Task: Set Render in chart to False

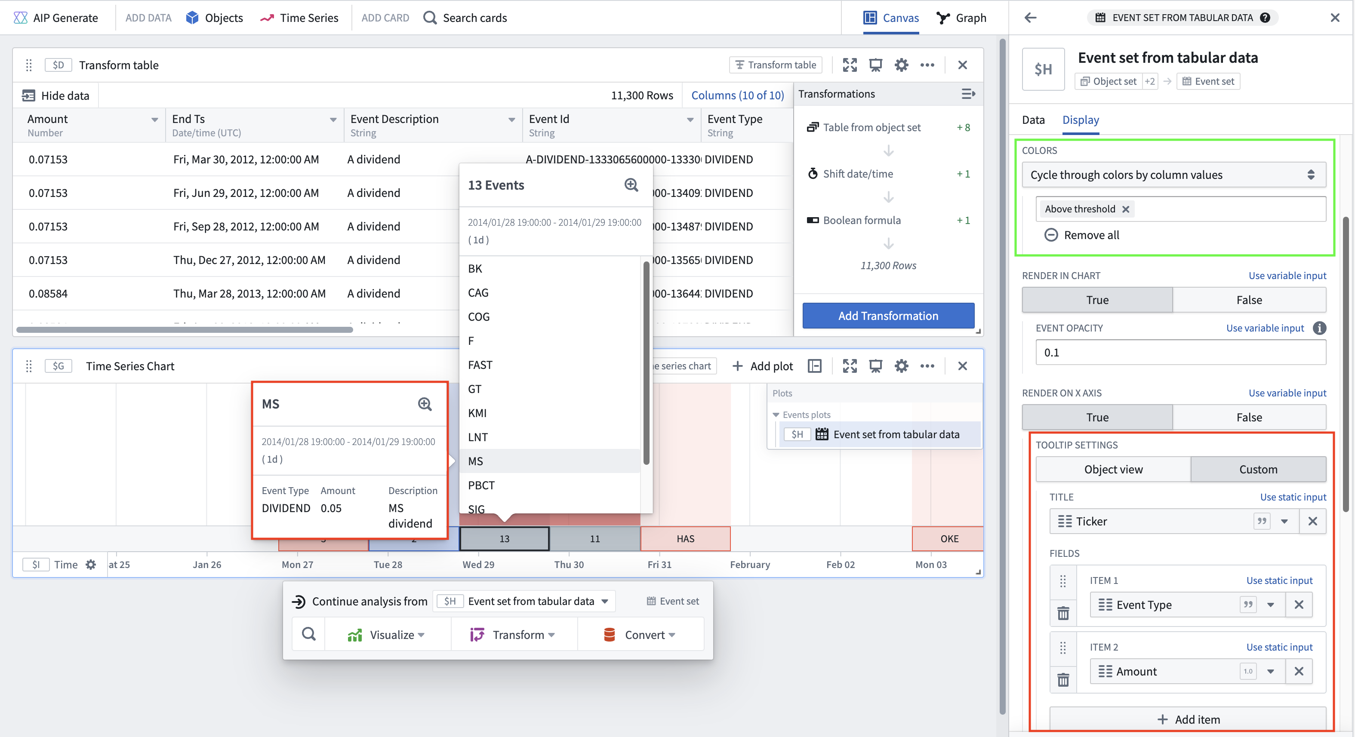Action: tap(1249, 300)
